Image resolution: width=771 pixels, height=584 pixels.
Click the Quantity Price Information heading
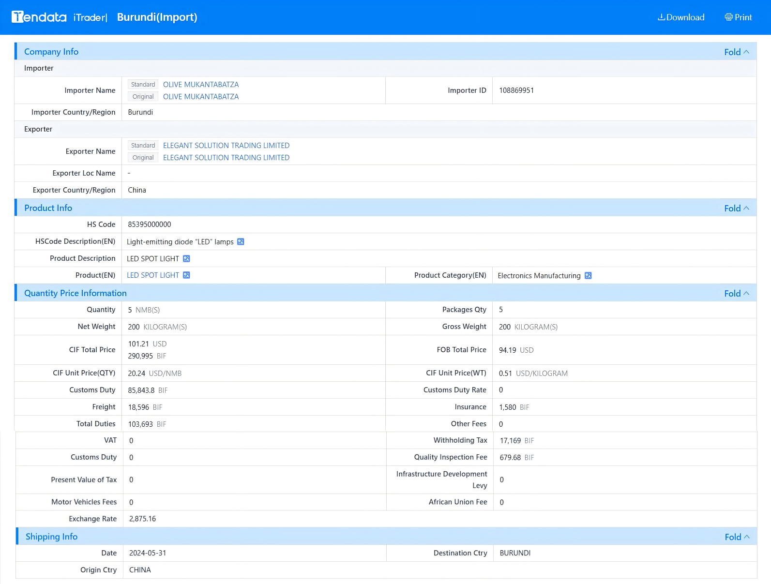click(76, 293)
